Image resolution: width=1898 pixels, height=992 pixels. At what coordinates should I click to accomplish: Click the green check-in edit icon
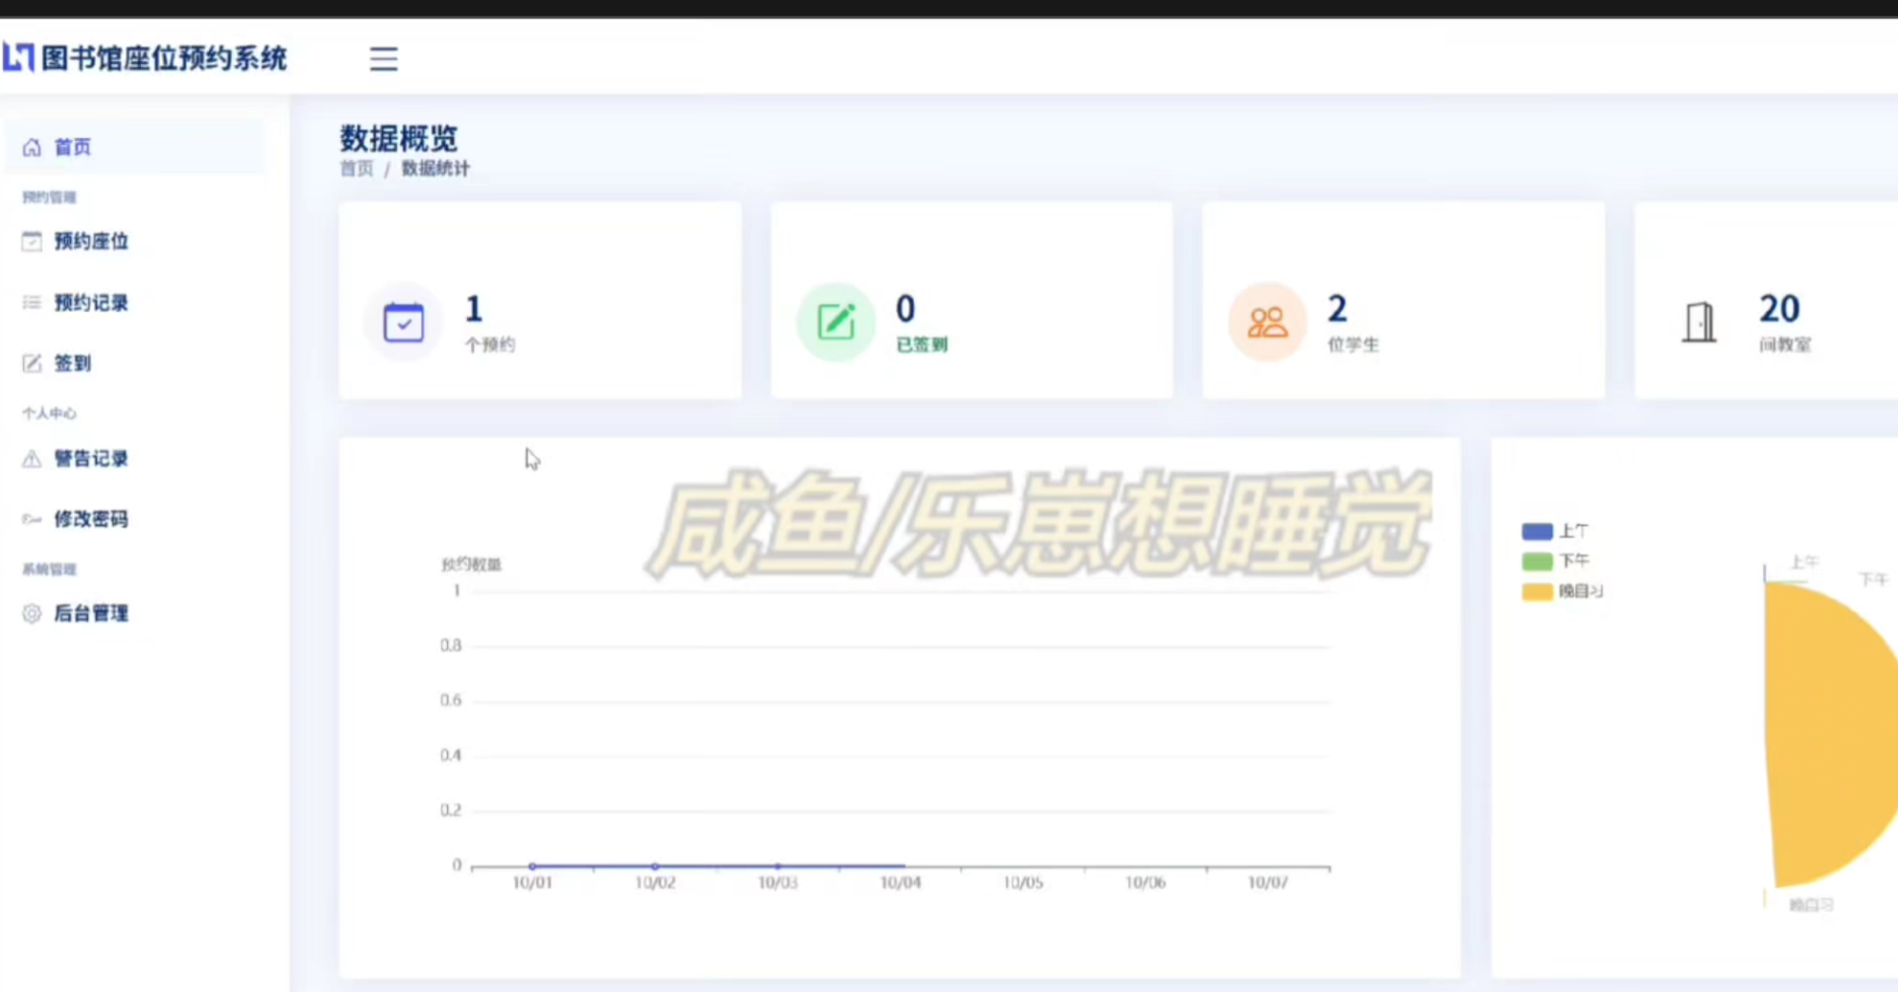click(x=836, y=322)
